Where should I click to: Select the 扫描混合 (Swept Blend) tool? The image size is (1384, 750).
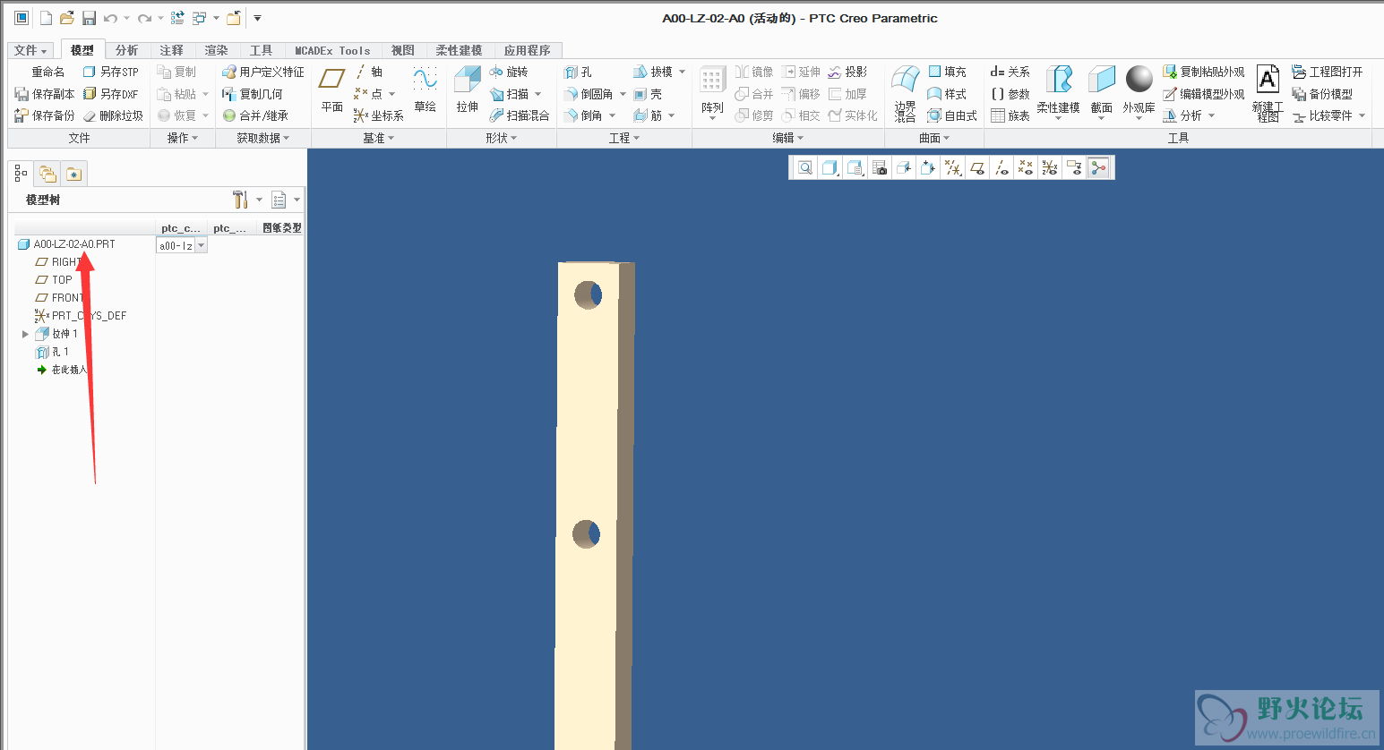click(x=520, y=115)
